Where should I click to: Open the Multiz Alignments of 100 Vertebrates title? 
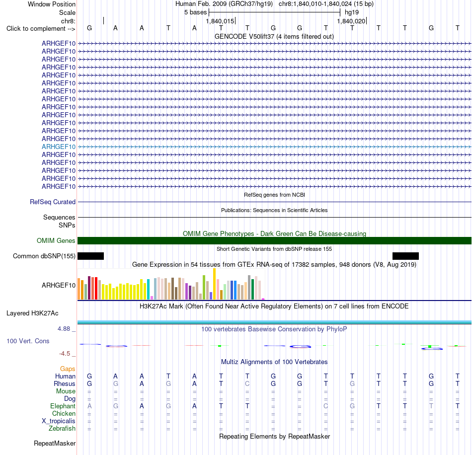(274, 362)
